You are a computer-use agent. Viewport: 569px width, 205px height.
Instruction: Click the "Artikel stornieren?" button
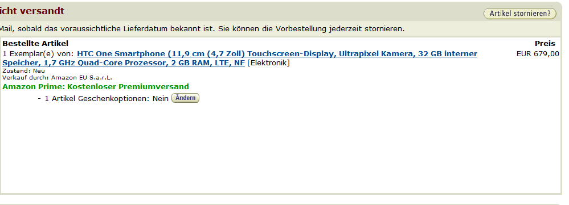[519, 14]
